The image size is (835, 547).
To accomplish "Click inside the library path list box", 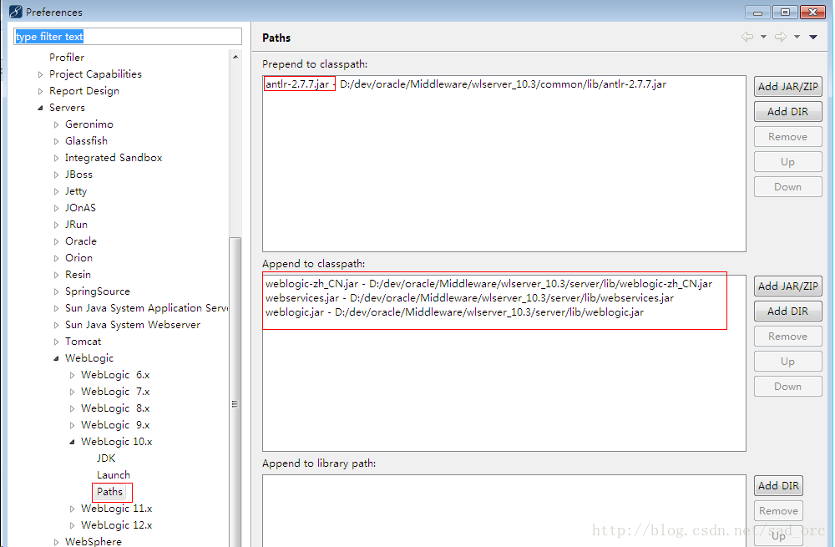I will (x=504, y=510).
